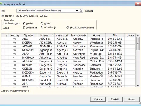
Task: Select the Export - I full name cell in KOZICKO row
Action: 62,72
